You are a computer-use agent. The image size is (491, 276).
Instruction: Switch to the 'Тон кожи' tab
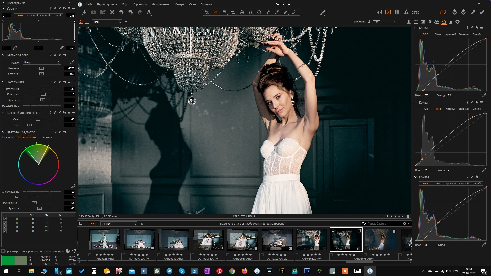[46, 137]
